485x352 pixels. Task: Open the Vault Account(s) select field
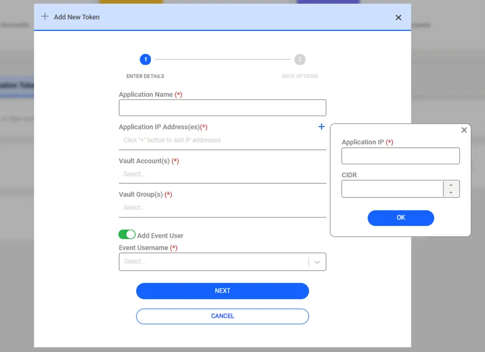pyautogui.click(x=222, y=174)
